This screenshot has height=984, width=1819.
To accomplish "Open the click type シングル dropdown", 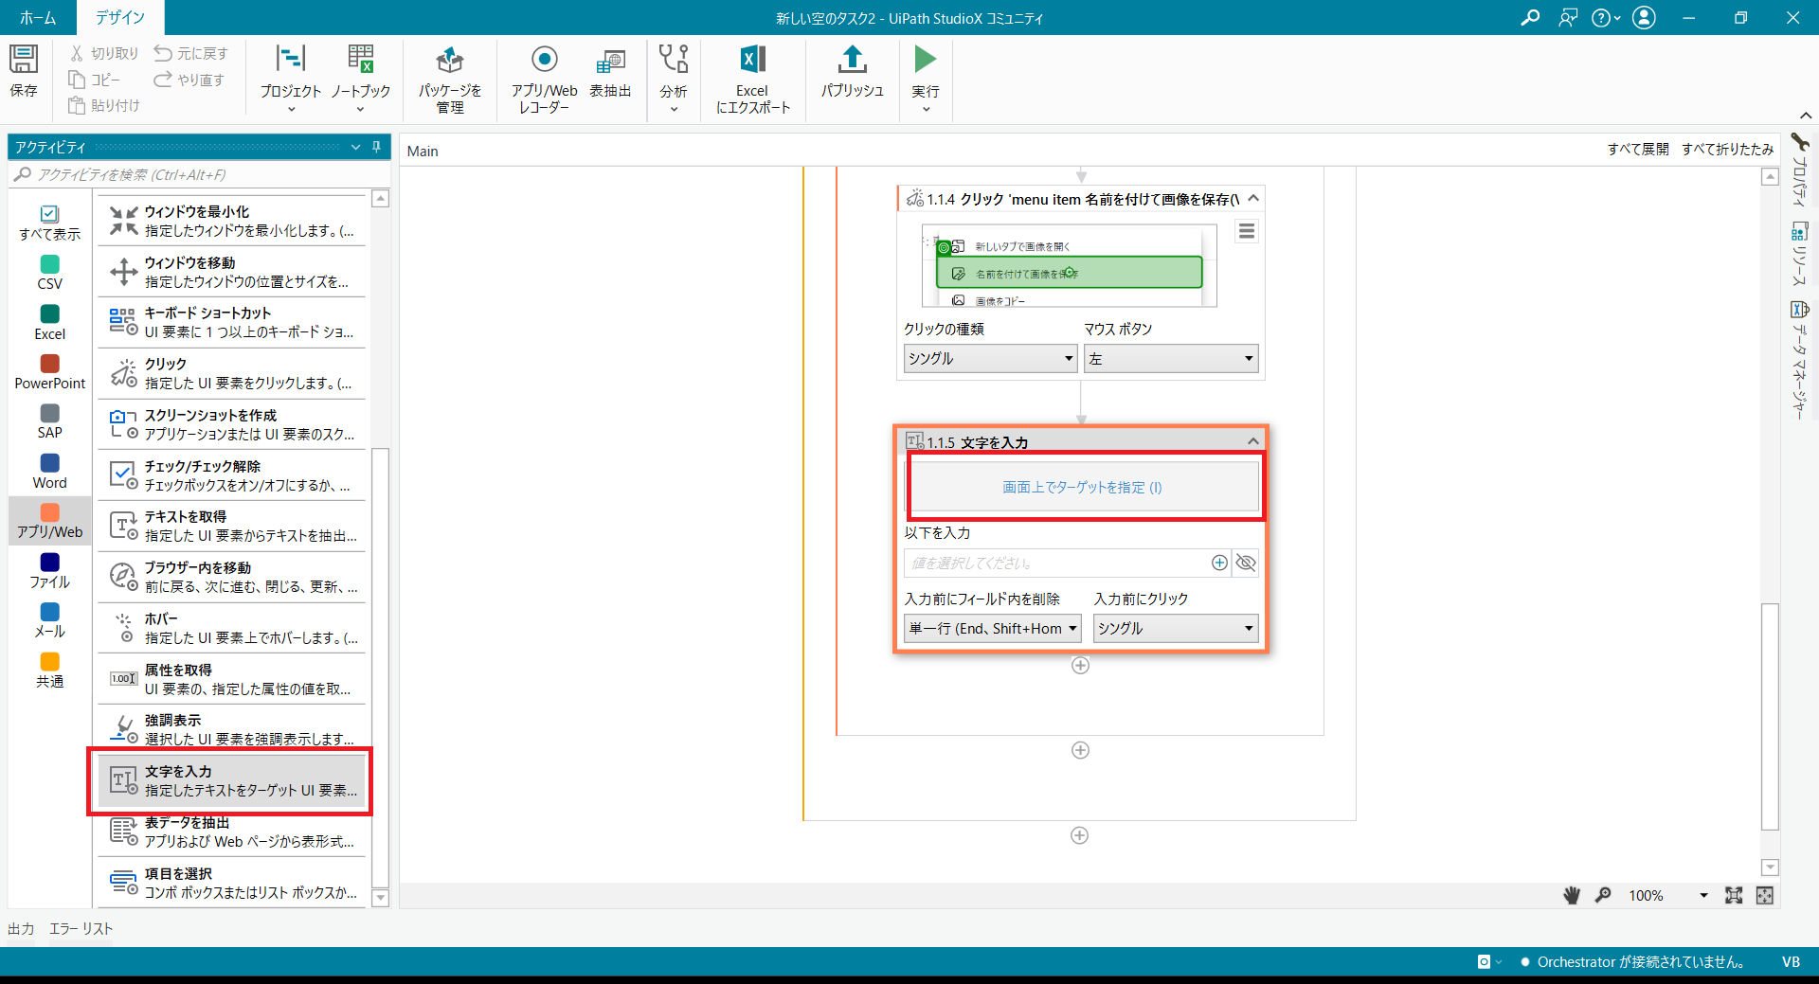I will [989, 359].
